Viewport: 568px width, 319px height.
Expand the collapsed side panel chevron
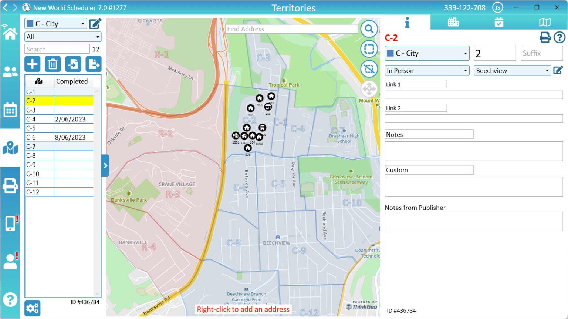tap(105, 165)
